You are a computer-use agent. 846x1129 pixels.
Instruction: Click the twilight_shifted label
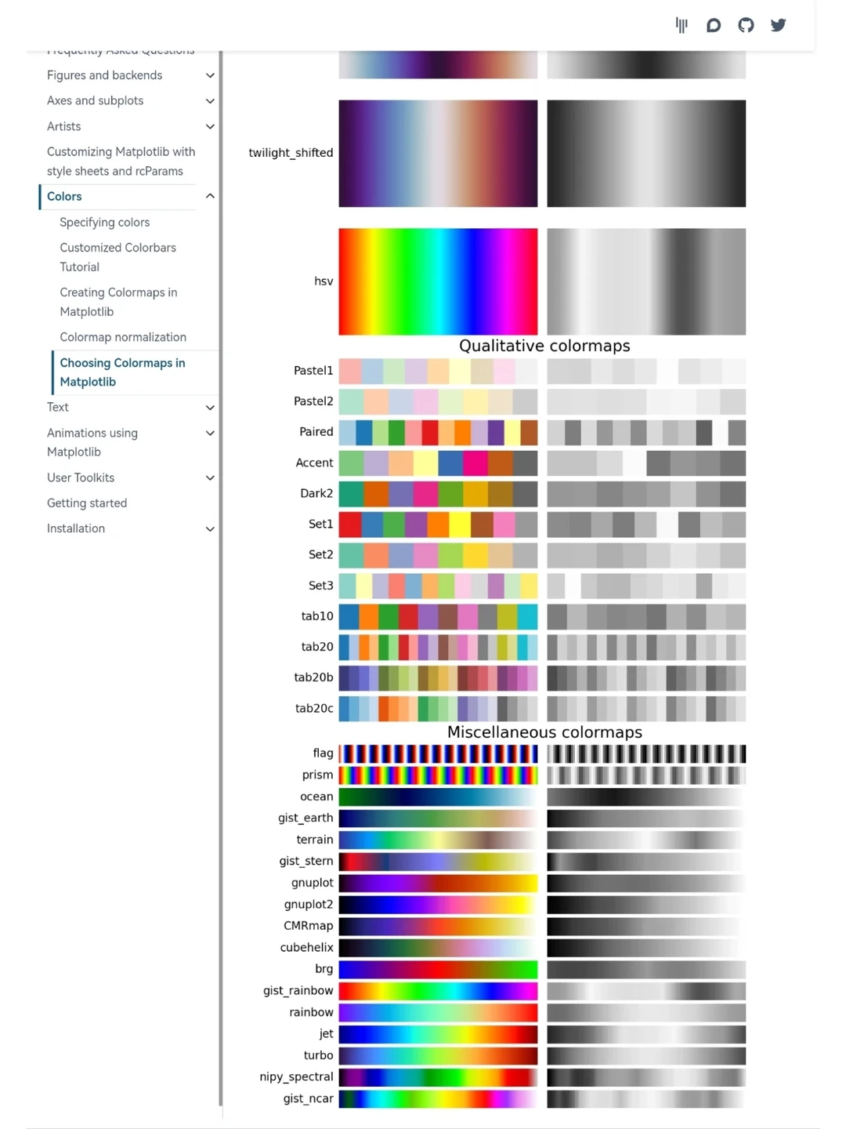pyautogui.click(x=291, y=153)
